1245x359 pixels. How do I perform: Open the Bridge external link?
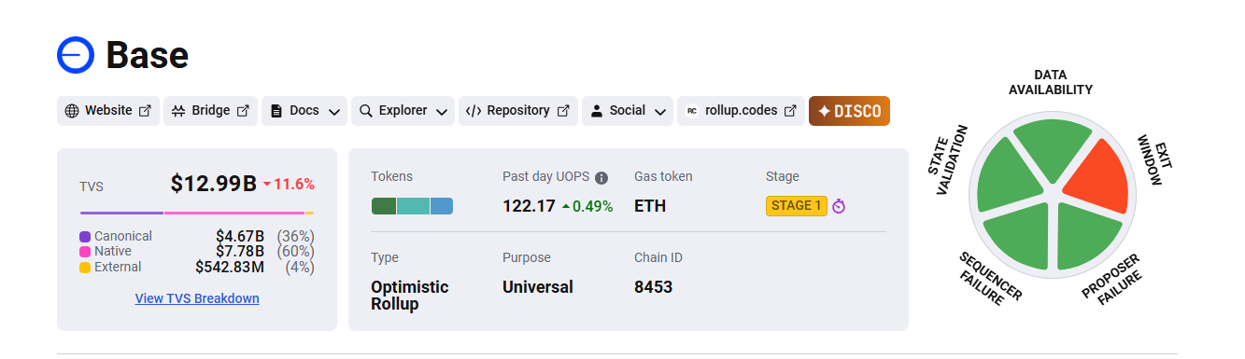click(x=210, y=111)
